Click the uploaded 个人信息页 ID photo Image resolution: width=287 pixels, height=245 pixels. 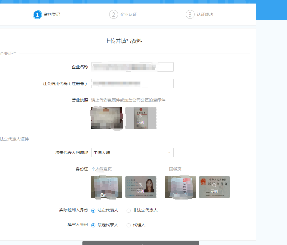point(107,187)
